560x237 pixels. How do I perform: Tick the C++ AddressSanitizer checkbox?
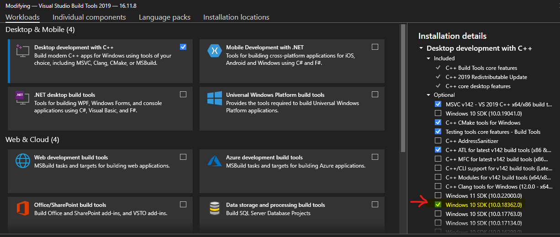click(438, 141)
